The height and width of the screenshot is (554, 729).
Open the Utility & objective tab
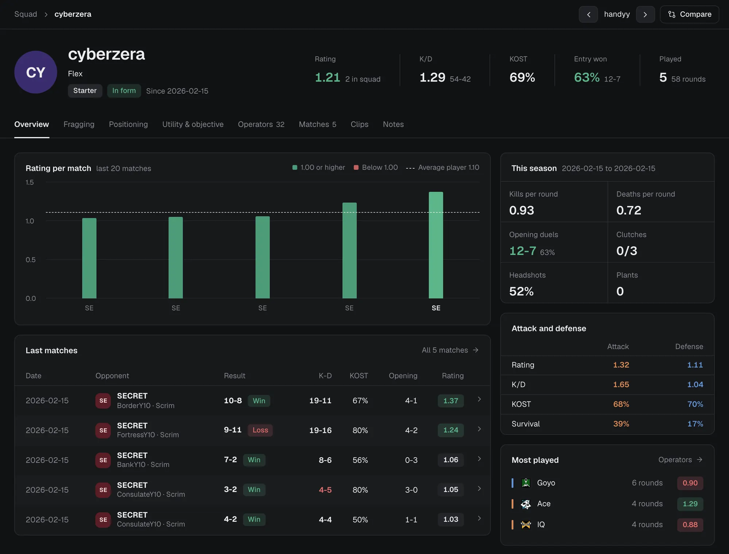pos(193,124)
